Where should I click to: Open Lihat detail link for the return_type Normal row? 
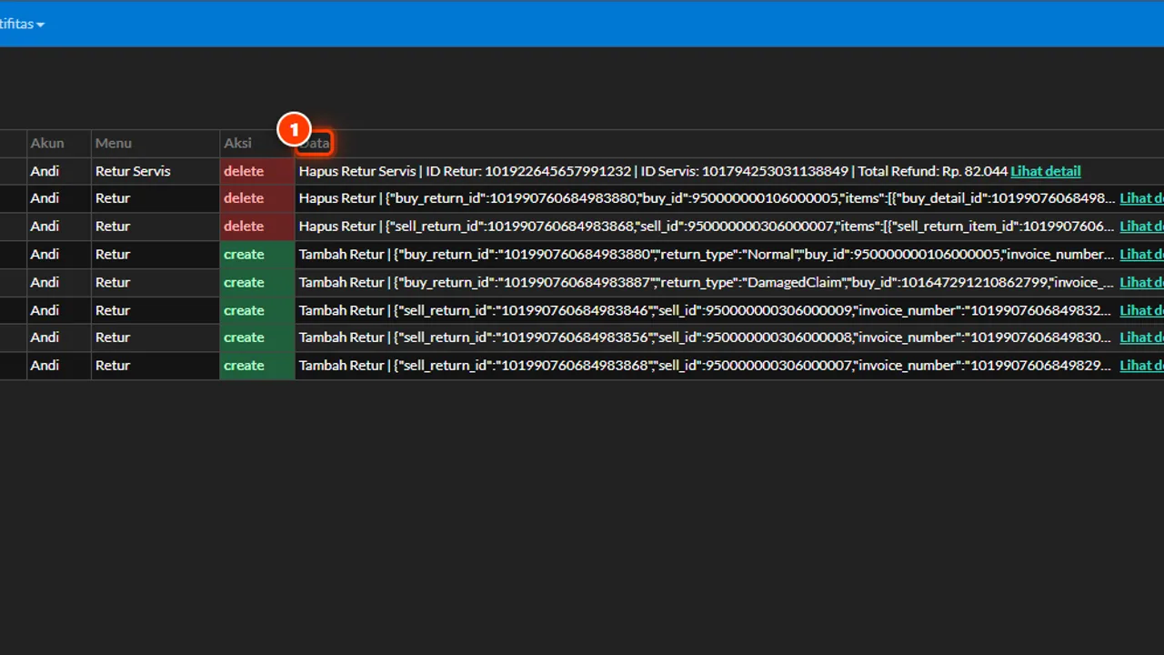coord(1141,254)
